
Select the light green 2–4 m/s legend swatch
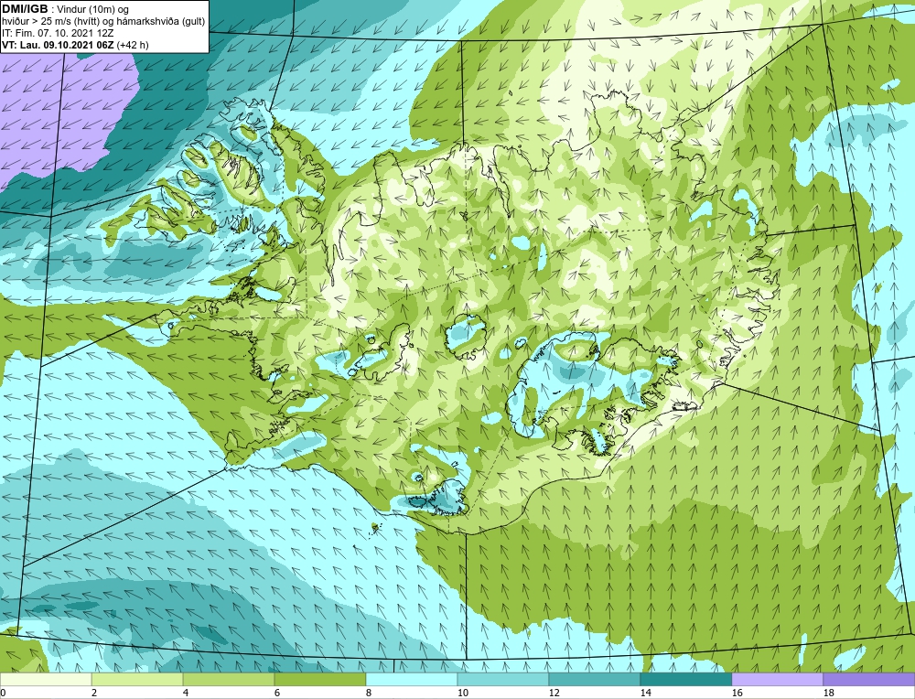(x=137, y=679)
